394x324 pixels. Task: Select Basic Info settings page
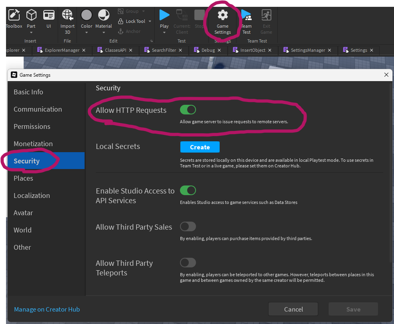(46, 92)
